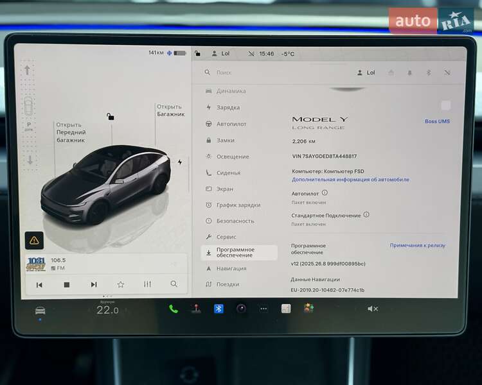Tap the VIN 7SAYGDED8TA448817 text
This screenshot has height=385, width=482.
click(x=325, y=157)
